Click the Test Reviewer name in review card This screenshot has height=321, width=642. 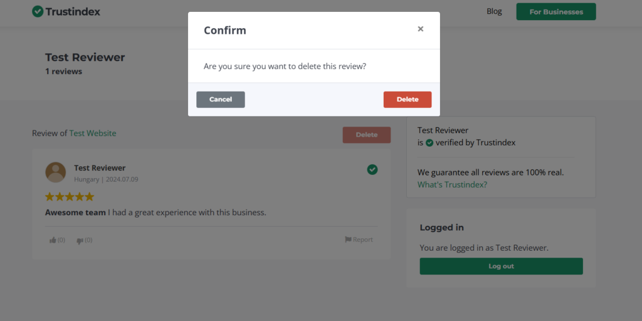[100, 168]
